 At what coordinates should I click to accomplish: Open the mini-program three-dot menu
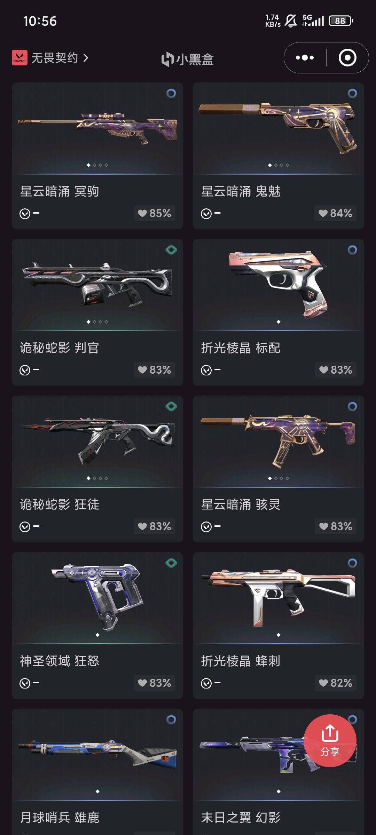[x=305, y=58]
